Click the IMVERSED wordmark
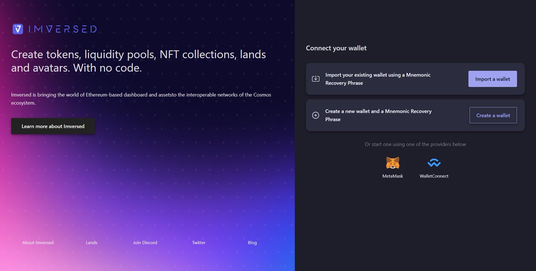 [x=62, y=30]
